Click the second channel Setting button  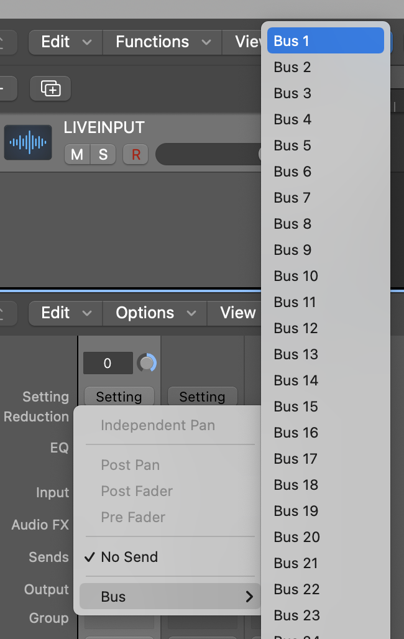(202, 397)
